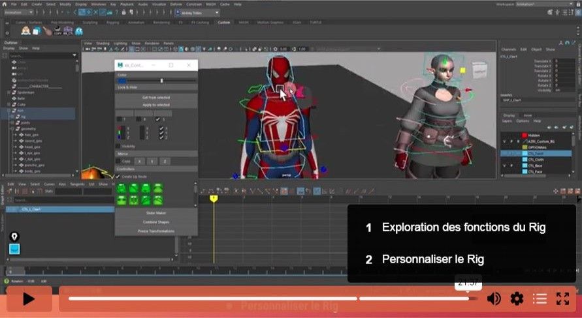Click the blue color swatch in controller tool

121,81
